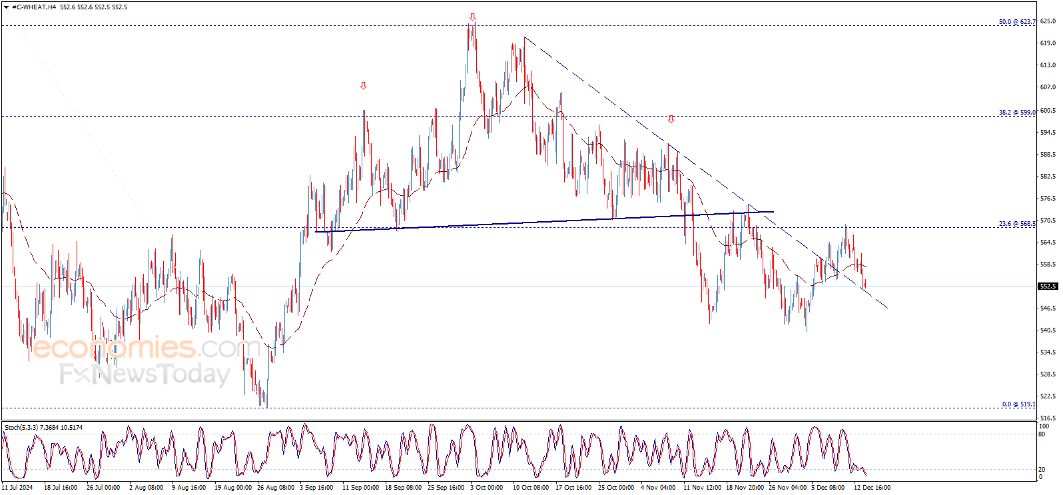
Task: Click 619.0 on the price scale
Action: (x=1048, y=43)
